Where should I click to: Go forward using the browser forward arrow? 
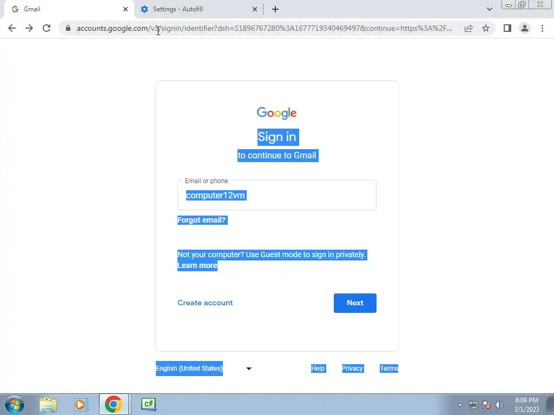tap(29, 28)
